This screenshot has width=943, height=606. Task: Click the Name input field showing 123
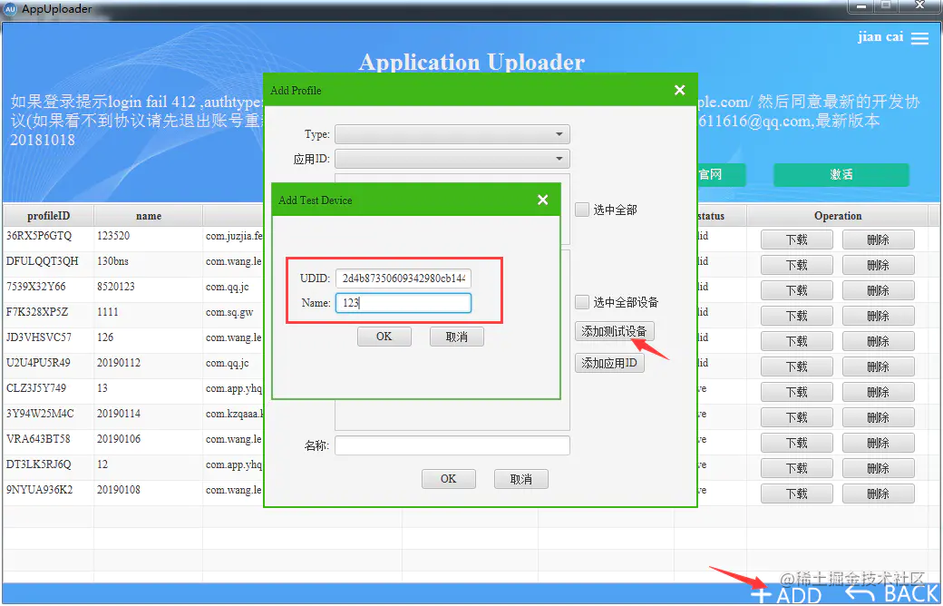point(403,301)
